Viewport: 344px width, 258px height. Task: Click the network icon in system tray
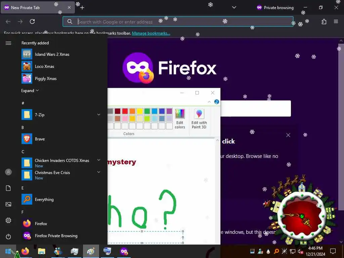292,251
